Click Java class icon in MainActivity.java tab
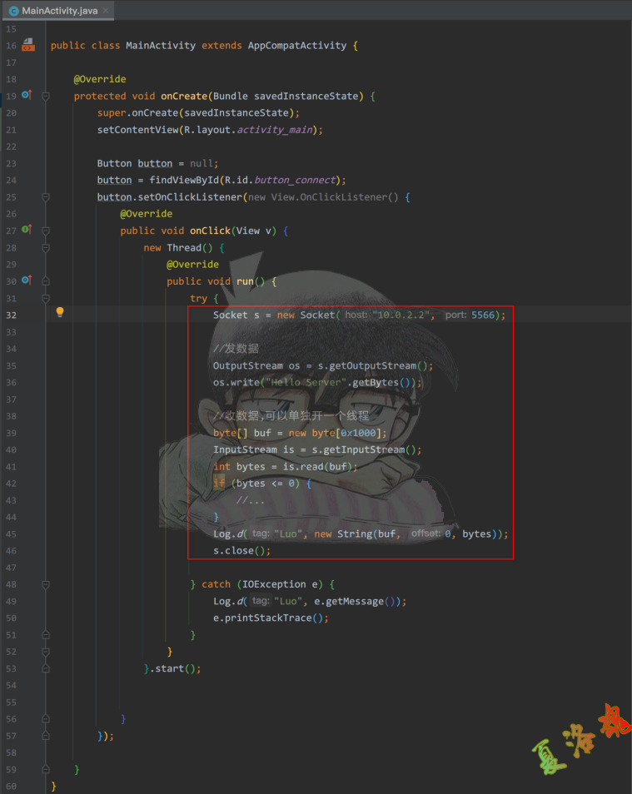This screenshot has width=632, height=794. point(14,11)
